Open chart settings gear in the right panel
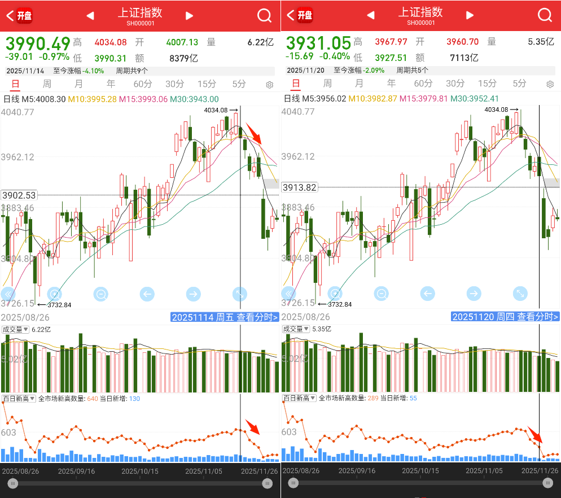This screenshot has height=498, width=561. pyautogui.click(x=550, y=85)
